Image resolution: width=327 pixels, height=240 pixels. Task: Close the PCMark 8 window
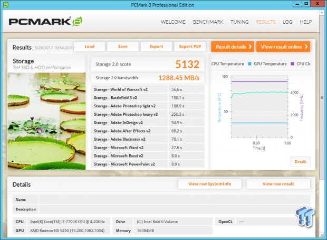tap(318, 4)
